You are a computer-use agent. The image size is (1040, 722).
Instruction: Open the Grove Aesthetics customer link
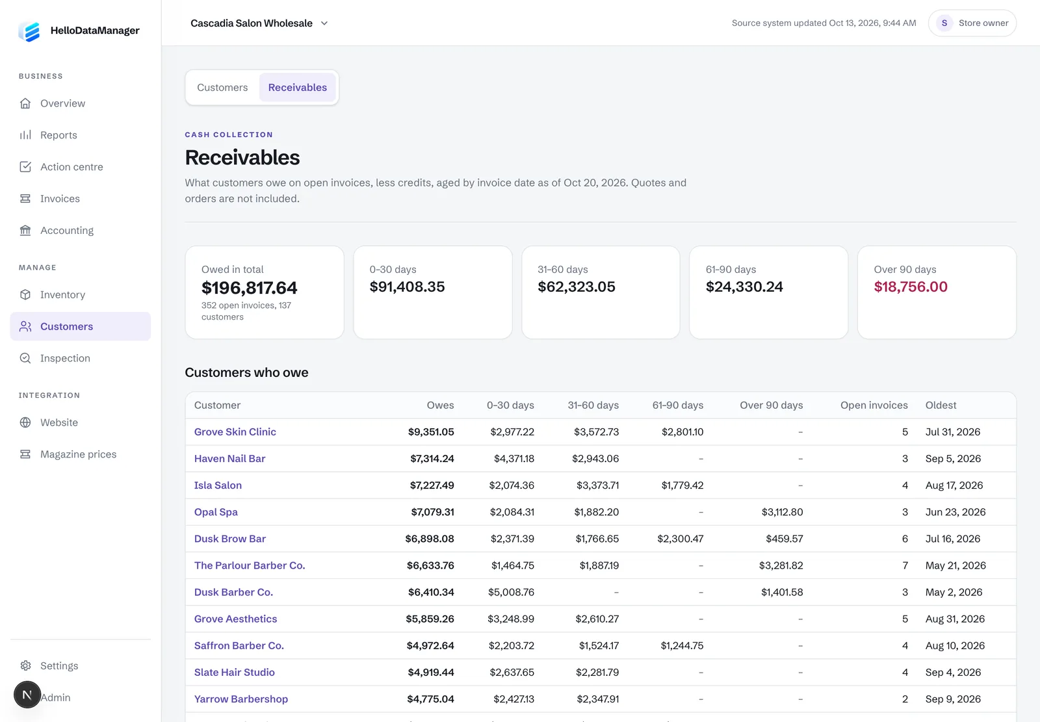[236, 619]
